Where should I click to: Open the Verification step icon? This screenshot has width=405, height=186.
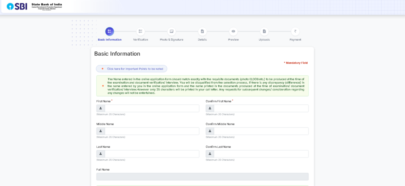(140, 32)
